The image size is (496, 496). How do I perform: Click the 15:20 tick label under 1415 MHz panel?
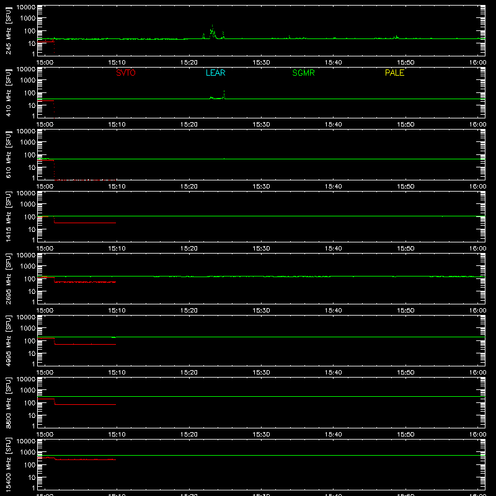coord(189,249)
